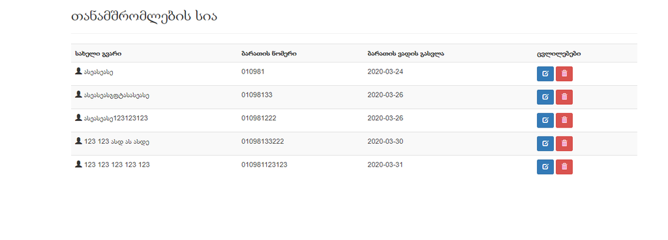Select name 123 123 123 123 123
Screen dimensions: 668x240
coord(117,165)
